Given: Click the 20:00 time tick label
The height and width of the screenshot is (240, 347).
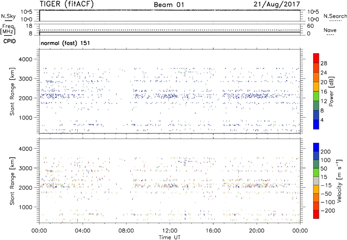Looking at the screenshot, I should [x=257, y=231].
